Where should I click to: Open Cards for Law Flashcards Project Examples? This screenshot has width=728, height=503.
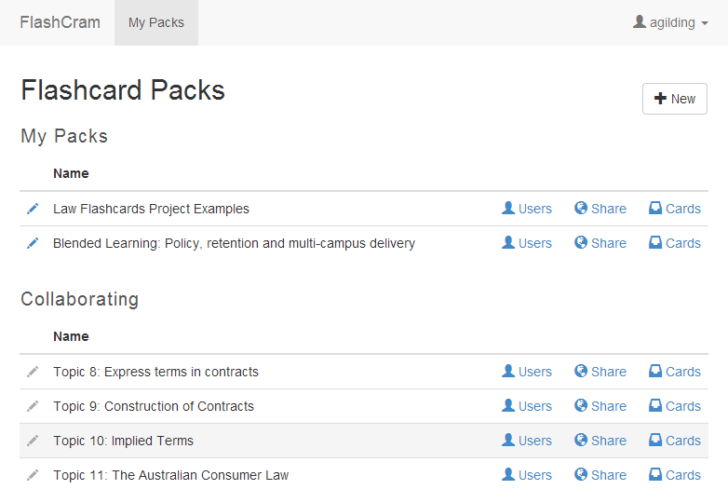coord(675,209)
